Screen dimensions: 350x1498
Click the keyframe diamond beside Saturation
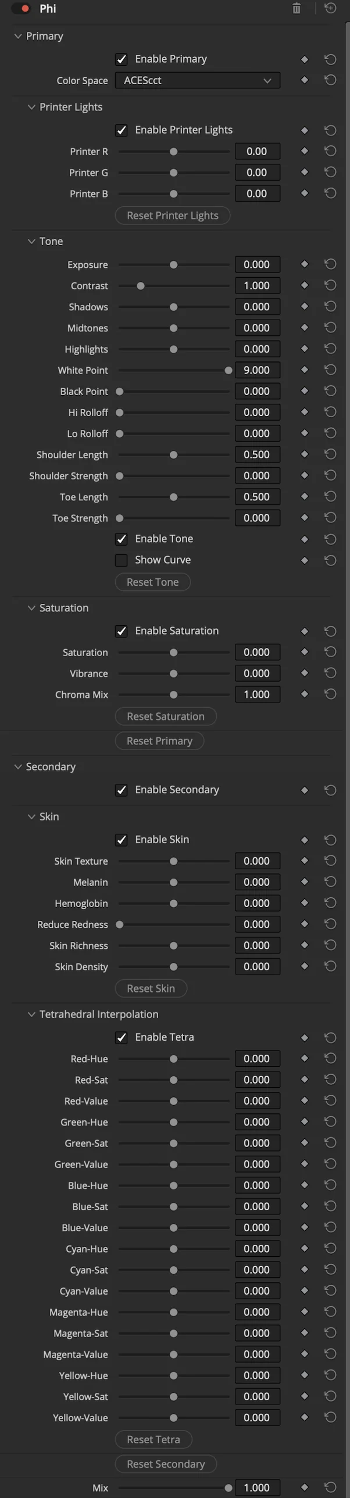pyautogui.click(x=305, y=652)
